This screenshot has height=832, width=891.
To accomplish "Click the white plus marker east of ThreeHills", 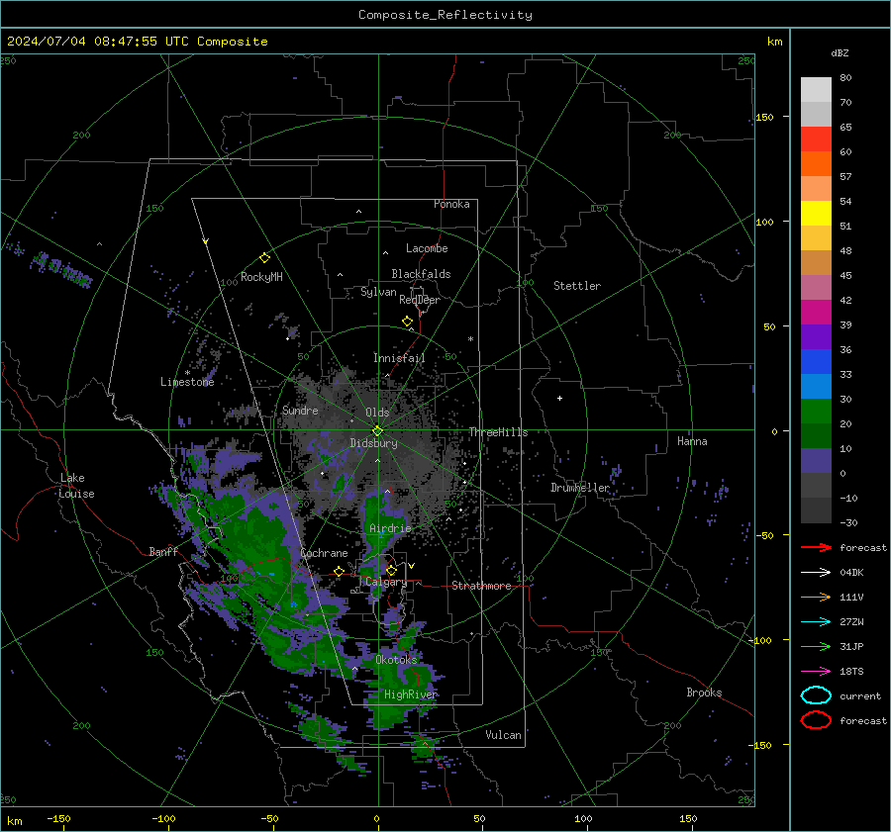I will point(559,398).
